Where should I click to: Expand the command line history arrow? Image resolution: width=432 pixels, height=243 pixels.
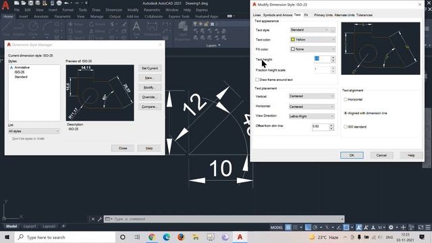[x=342, y=219]
